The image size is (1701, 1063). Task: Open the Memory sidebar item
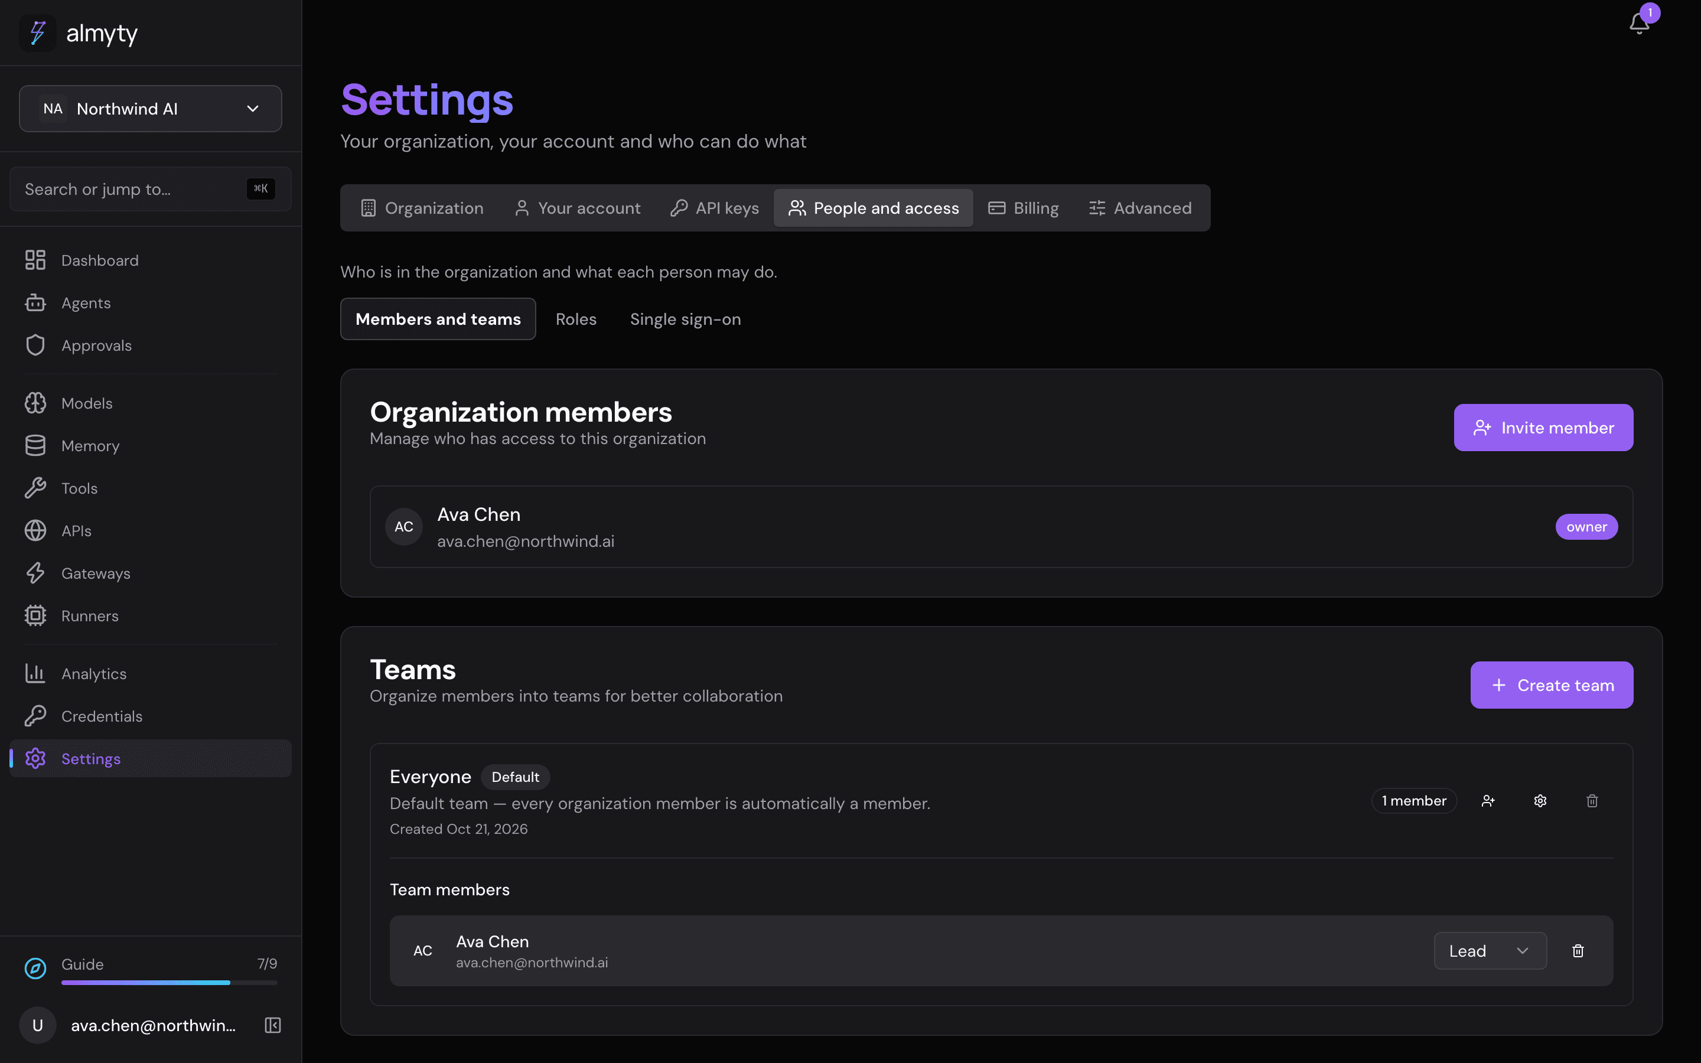tap(151, 446)
